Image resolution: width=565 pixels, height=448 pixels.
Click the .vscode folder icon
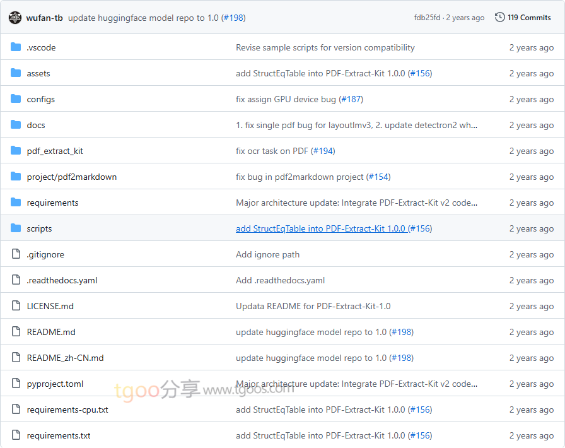pyautogui.click(x=16, y=47)
